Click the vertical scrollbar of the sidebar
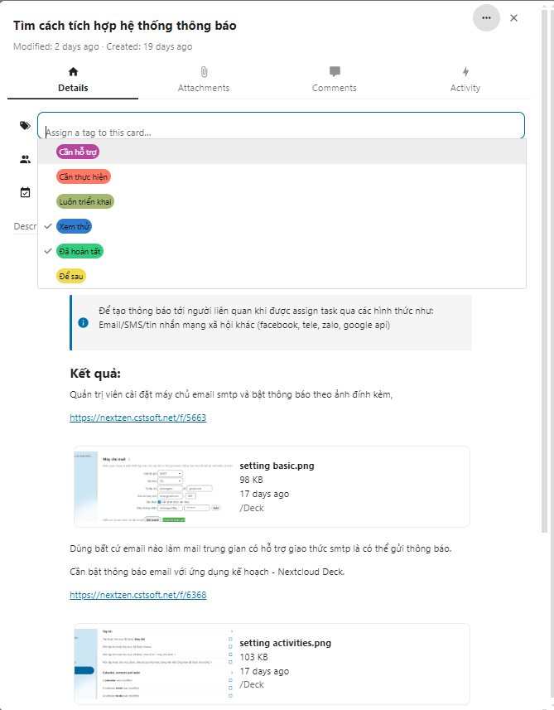Image resolution: width=554 pixels, height=710 pixels. [x=545, y=272]
